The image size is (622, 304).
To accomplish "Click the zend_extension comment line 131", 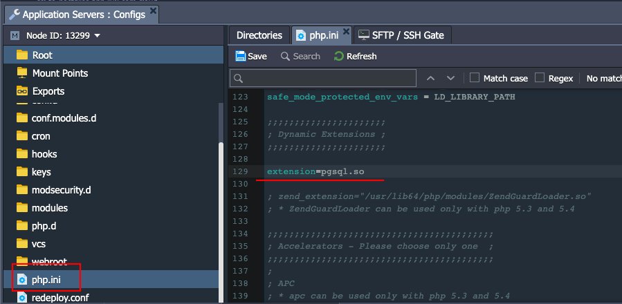I will tap(429, 196).
